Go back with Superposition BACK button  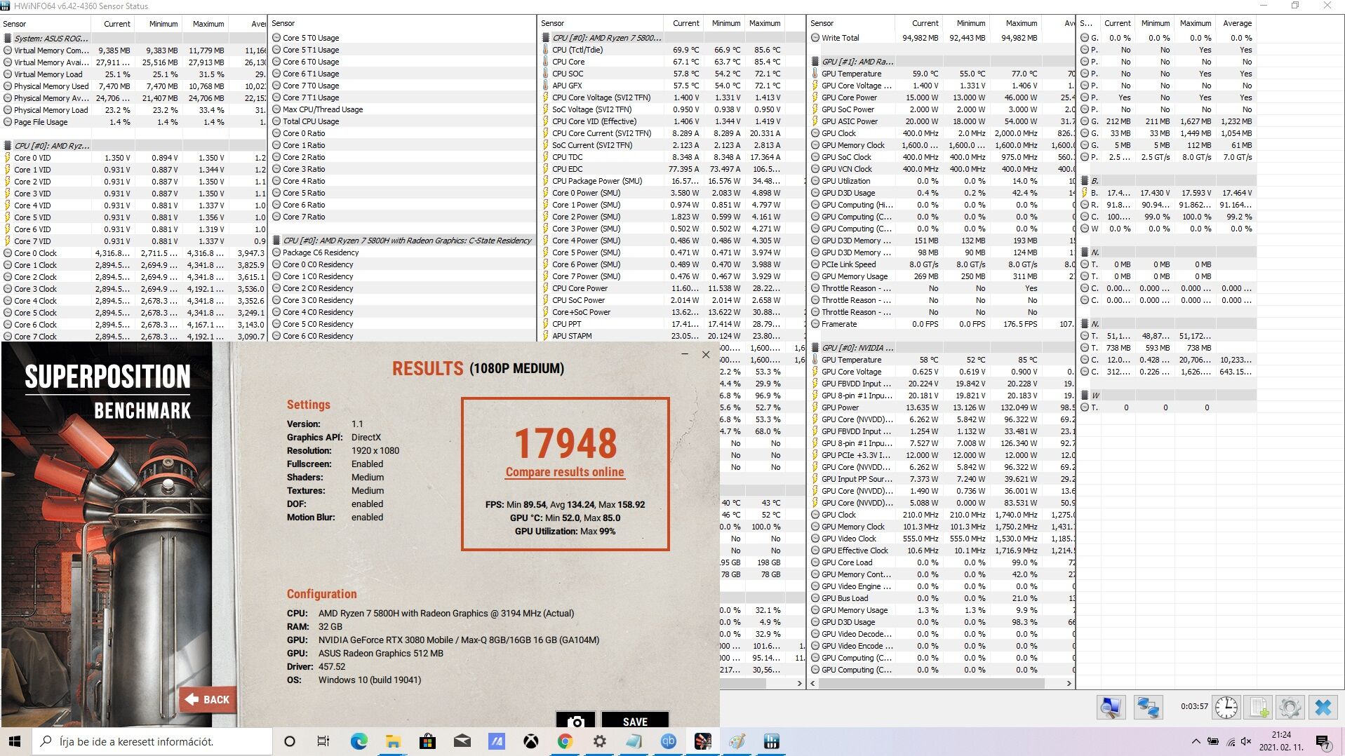coord(208,699)
